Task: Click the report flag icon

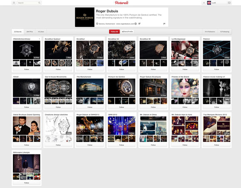Action: (x=164, y=24)
